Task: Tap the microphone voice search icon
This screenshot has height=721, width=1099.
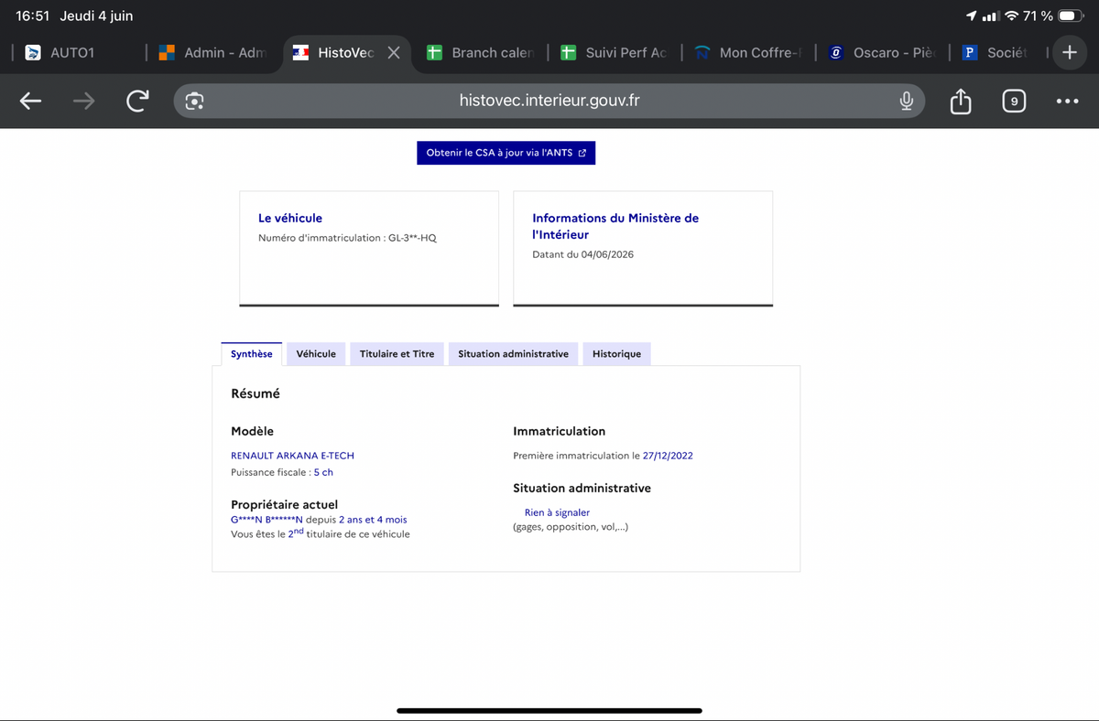Action: (x=906, y=102)
